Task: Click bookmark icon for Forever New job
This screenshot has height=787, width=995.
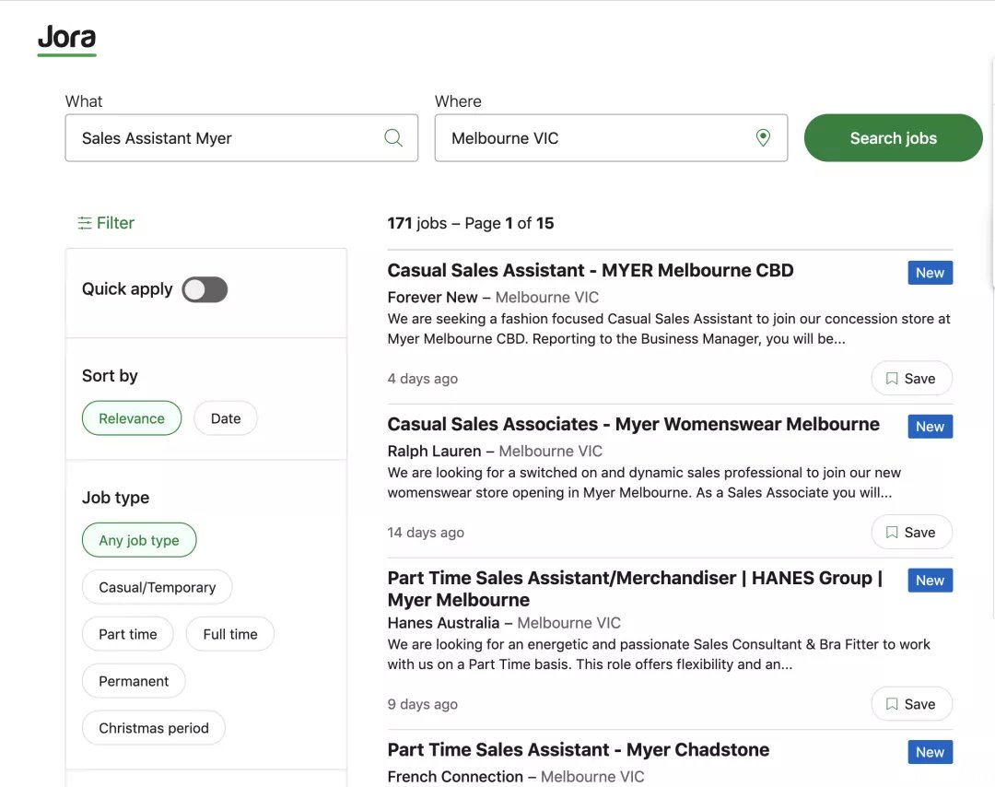Action: (x=892, y=378)
